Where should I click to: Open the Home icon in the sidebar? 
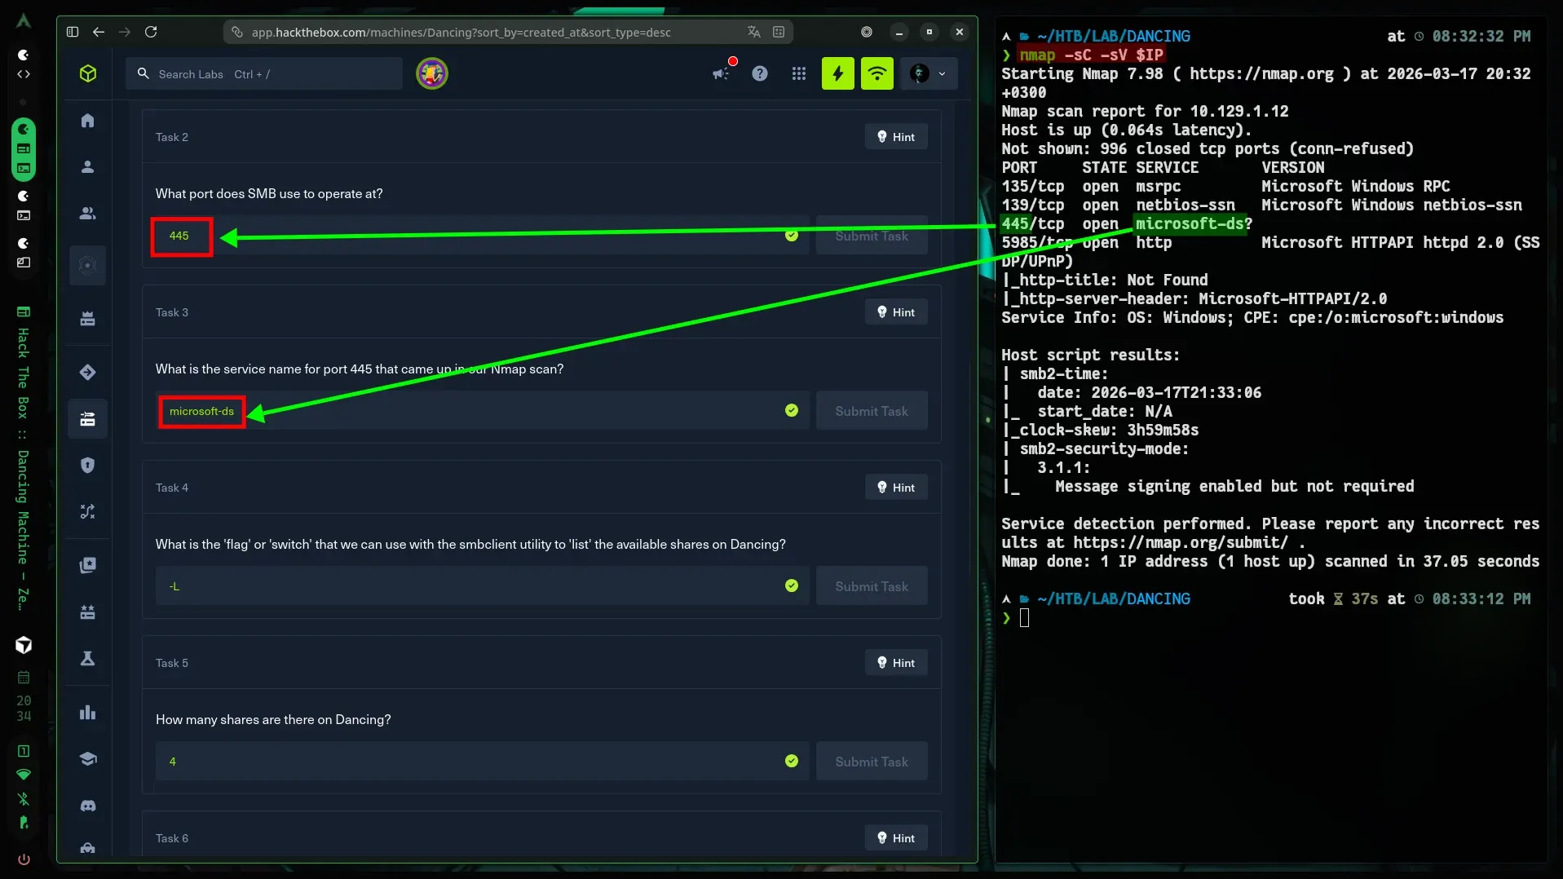pos(88,121)
